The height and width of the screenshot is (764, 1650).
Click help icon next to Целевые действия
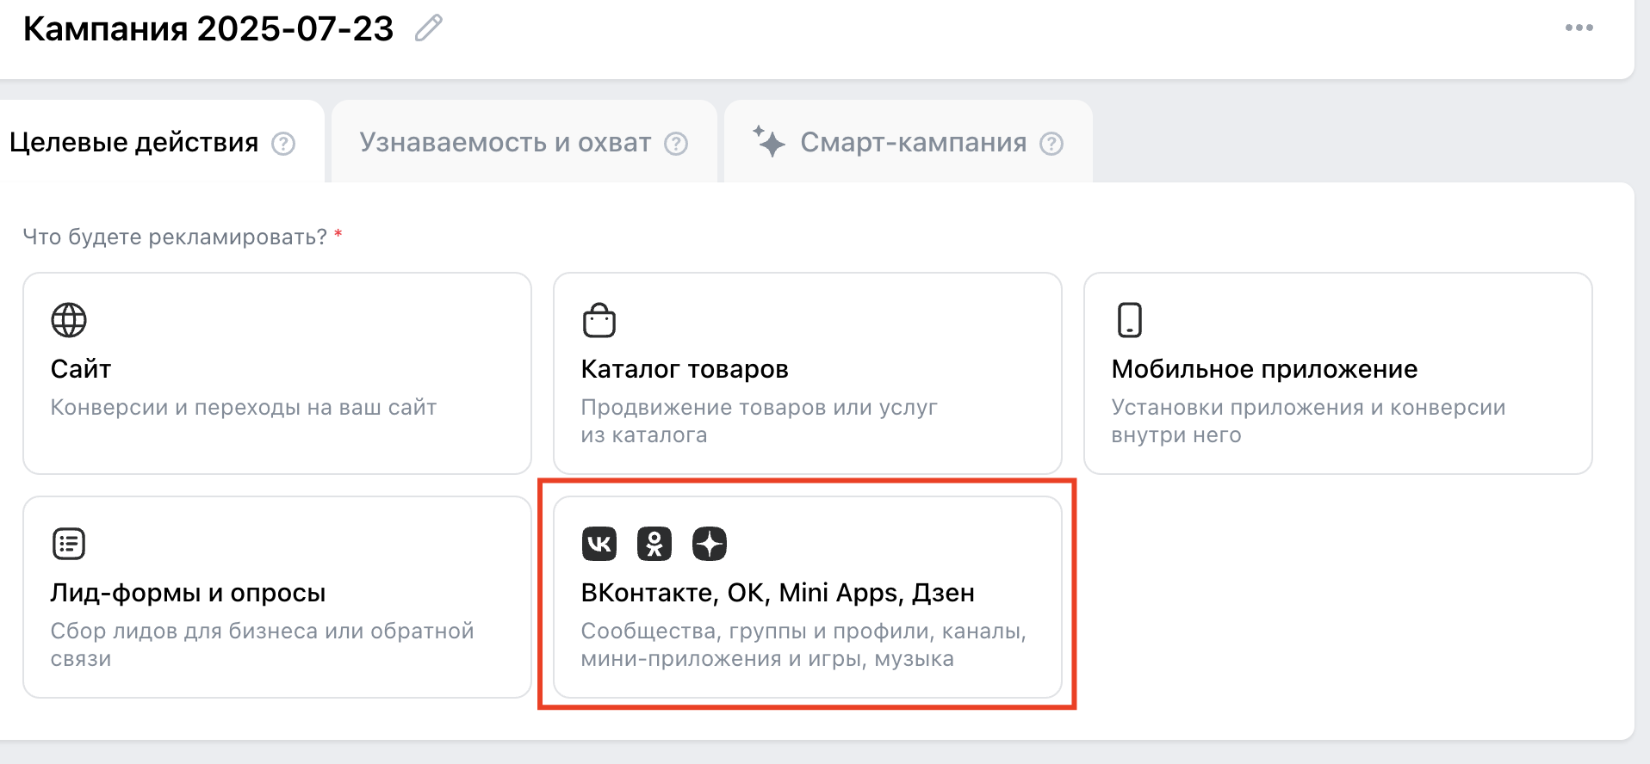283,144
